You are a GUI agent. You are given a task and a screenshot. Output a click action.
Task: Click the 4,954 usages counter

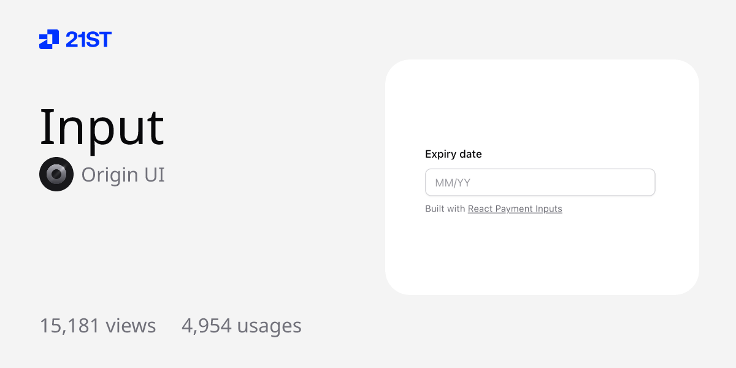click(241, 326)
